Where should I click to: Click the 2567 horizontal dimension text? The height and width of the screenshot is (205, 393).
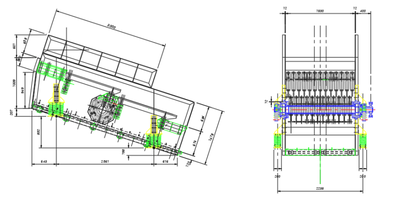coord(104,161)
